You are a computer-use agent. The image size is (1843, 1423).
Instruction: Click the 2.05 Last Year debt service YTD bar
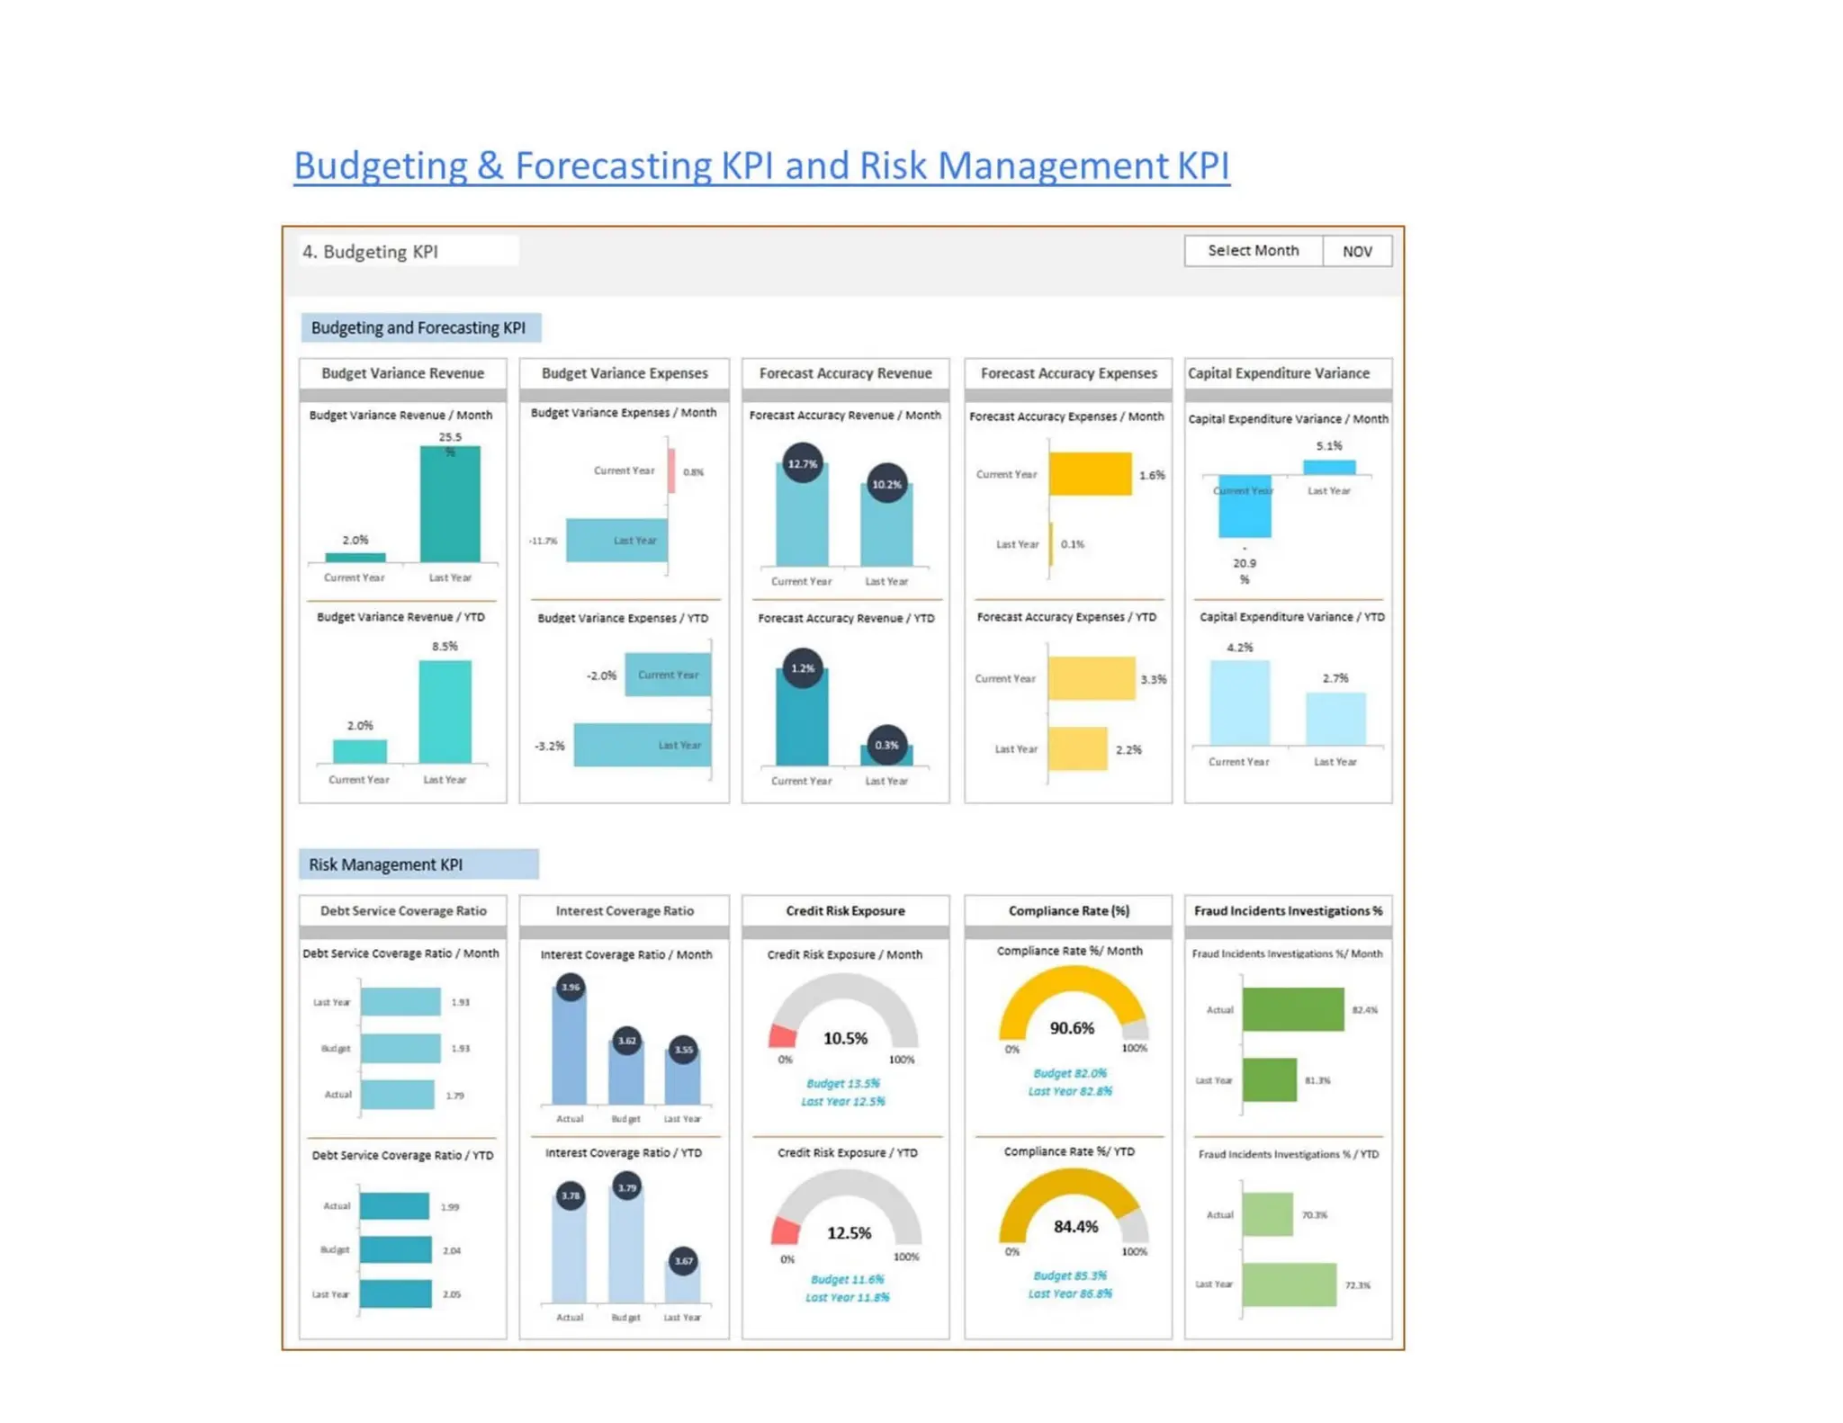click(x=396, y=1293)
